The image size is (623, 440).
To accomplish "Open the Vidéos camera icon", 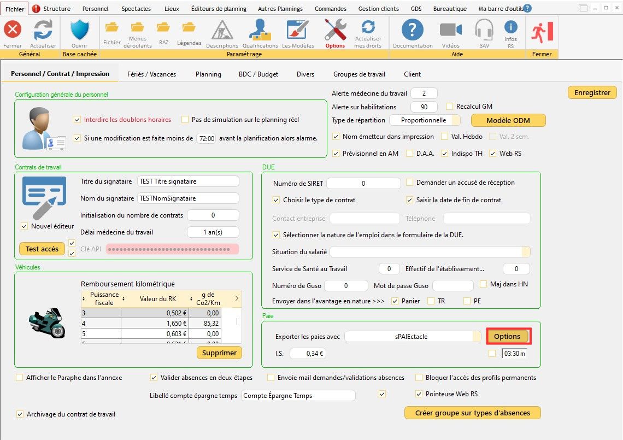I will (x=450, y=31).
